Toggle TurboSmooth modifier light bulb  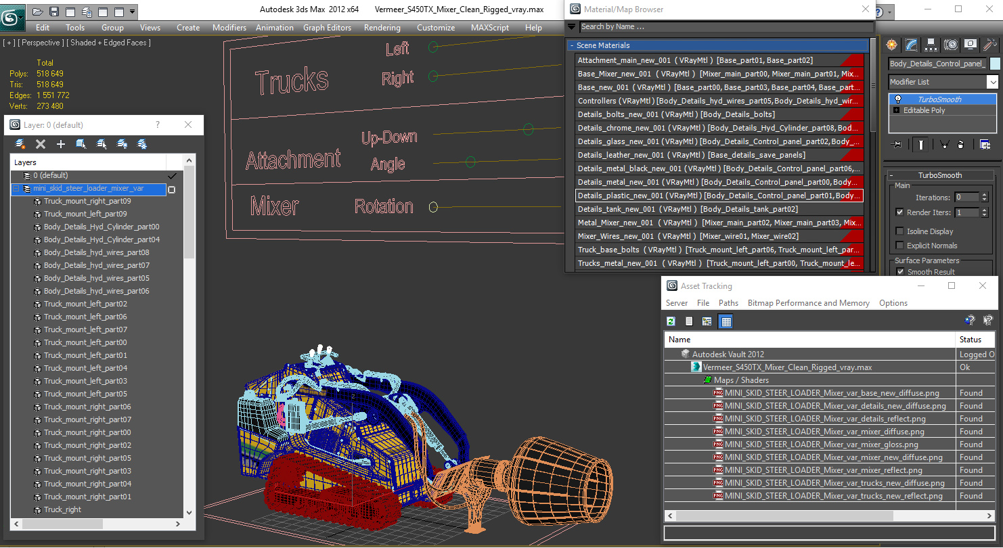pyautogui.click(x=898, y=99)
